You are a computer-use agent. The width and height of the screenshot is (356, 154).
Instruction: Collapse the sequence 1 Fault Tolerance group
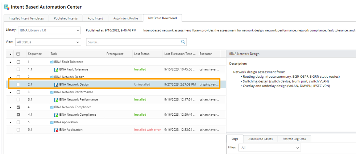(x=10, y=62)
